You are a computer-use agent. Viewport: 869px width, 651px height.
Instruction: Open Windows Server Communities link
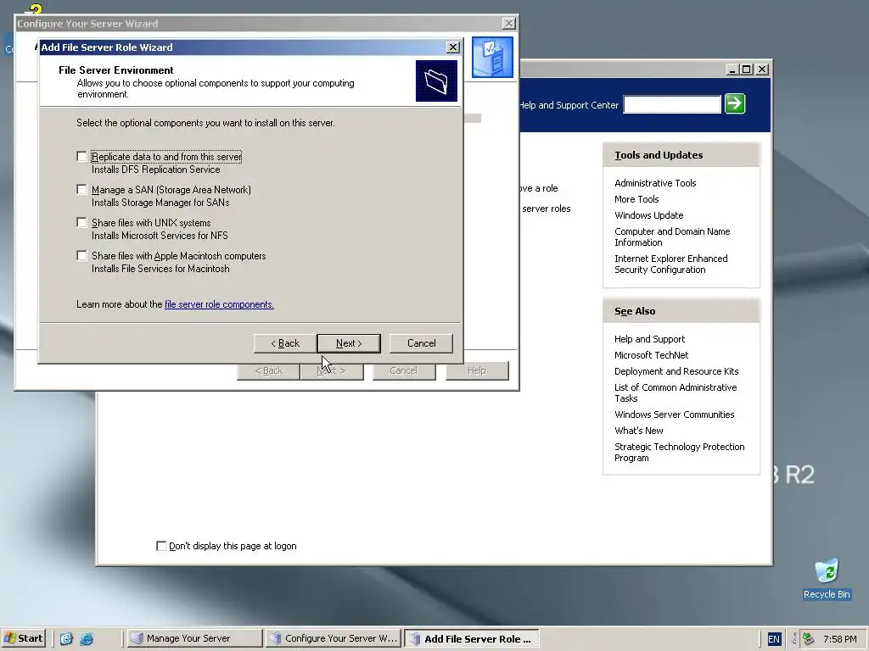pos(674,415)
